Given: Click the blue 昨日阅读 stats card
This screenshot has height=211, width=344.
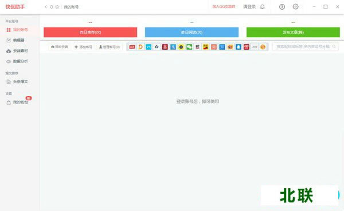Looking at the screenshot, I should [191, 33].
